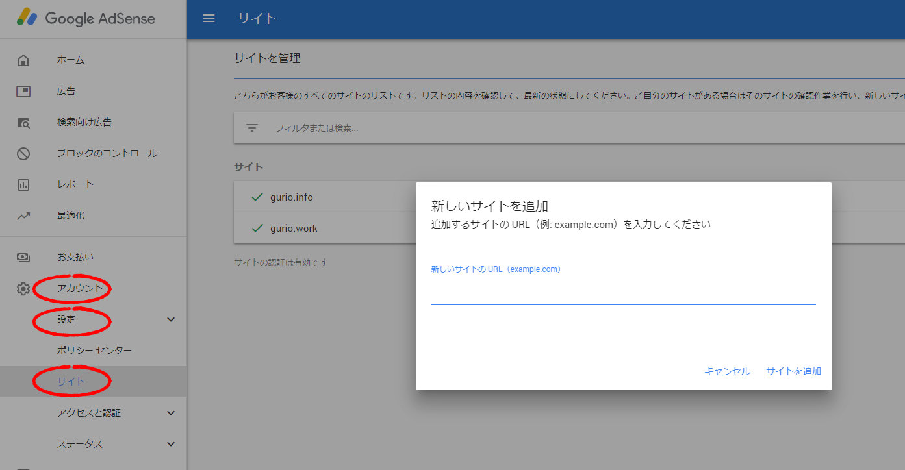
Task: Click the サイトを追加 button
Action: pyautogui.click(x=793, y=371)
